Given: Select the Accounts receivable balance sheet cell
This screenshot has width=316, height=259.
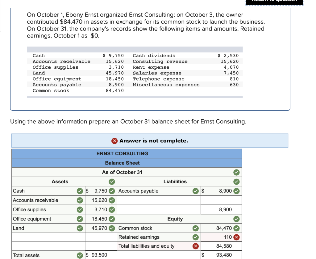Looking at the screenshot, I should (x=48, y=200).
